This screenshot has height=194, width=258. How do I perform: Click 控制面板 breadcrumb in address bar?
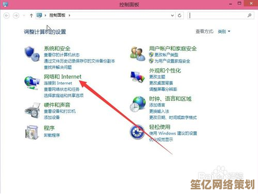[58, 16]
